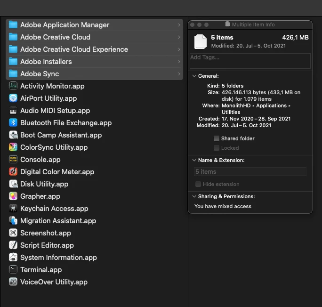Select the Keychain Access icon
Screen dimensions: 322x307
(x=13, y=209)
